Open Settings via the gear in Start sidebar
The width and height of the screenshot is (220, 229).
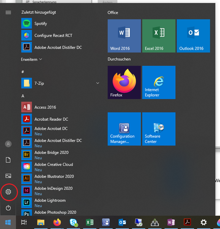pyautogui.click(x=8, y=192)
